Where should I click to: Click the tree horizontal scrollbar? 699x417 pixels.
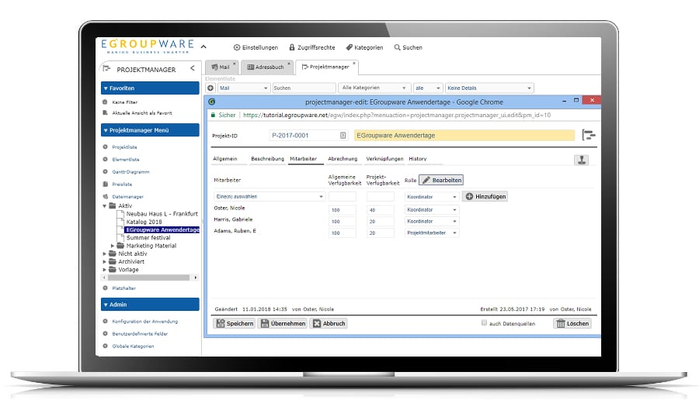[148, 277]
